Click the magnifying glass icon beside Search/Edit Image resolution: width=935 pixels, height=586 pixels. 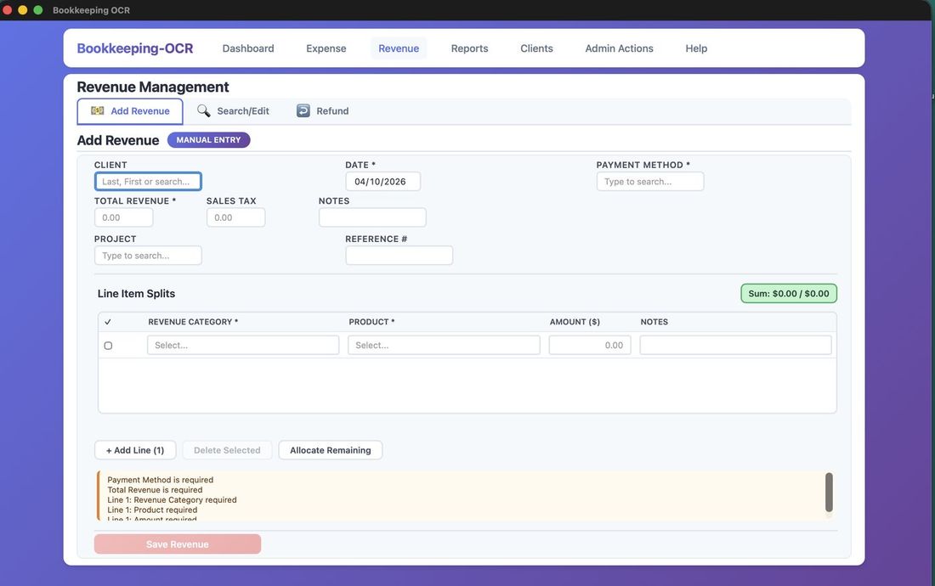coord(202,110)
